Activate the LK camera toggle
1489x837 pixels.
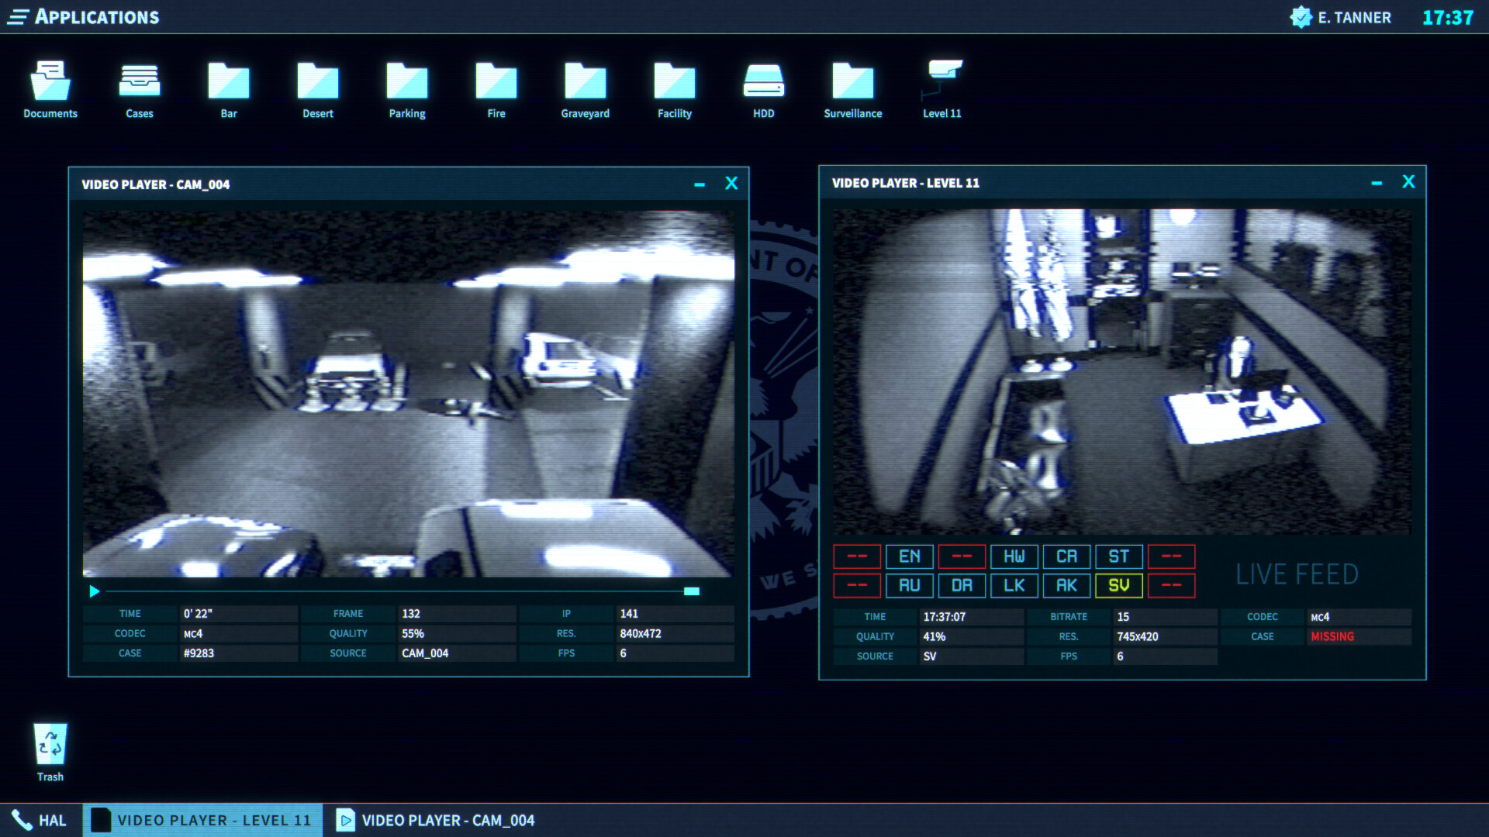pos(1014,586)
